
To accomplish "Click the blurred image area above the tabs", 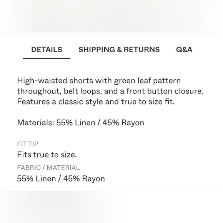I will pyautogui.click(x=111, y=17).
